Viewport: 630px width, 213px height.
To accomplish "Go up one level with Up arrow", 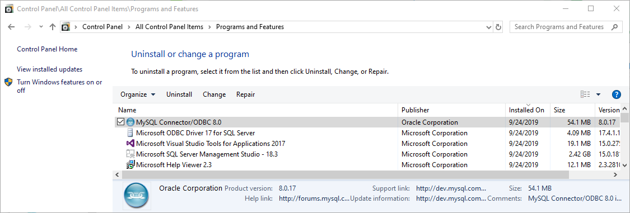I will tap(52, 27).
